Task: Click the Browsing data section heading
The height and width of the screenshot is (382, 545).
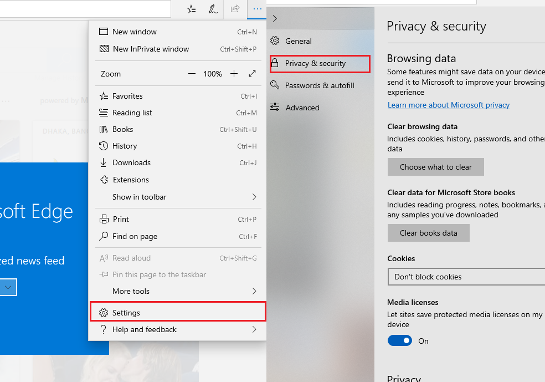Action: click(x=421, y=58)
